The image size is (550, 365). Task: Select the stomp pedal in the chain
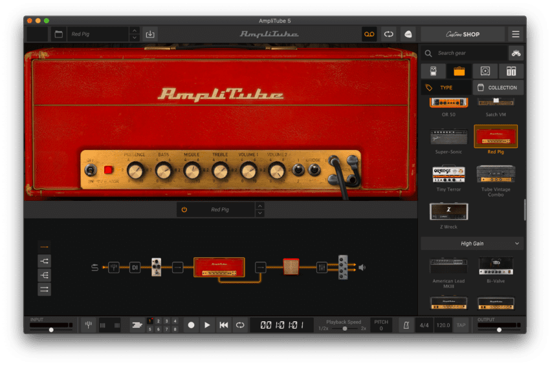click(157, 267)
